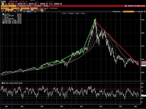Select the 5Y range tab

tap(21, 12)
